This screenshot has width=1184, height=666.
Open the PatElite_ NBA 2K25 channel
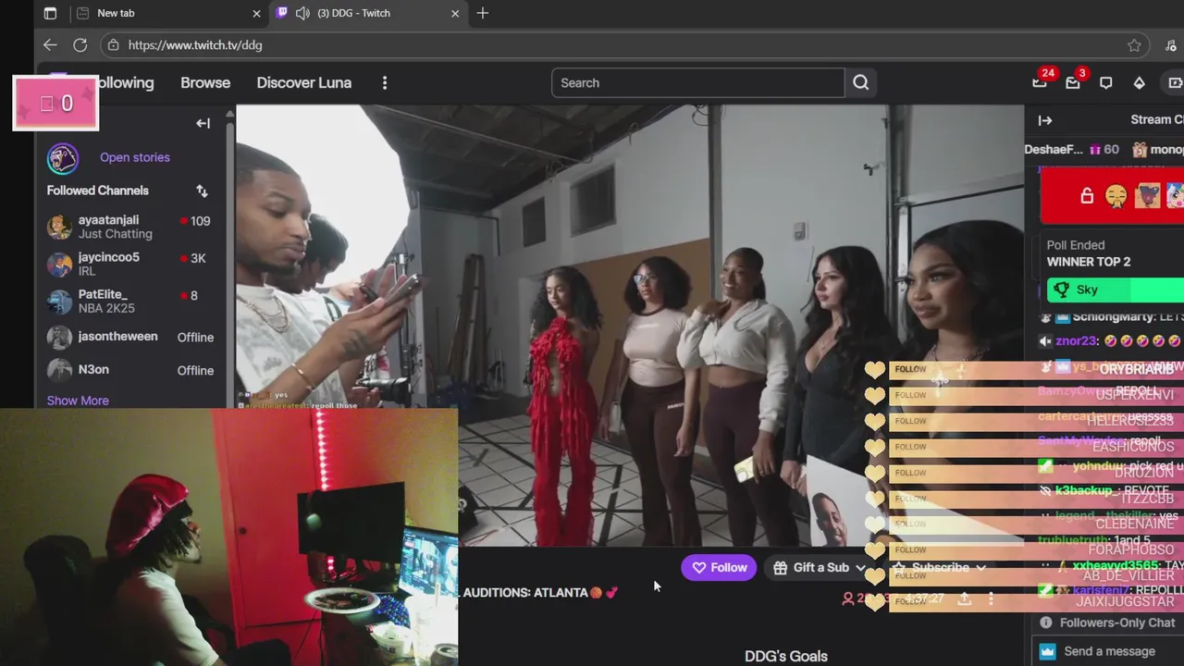(129, 301)
